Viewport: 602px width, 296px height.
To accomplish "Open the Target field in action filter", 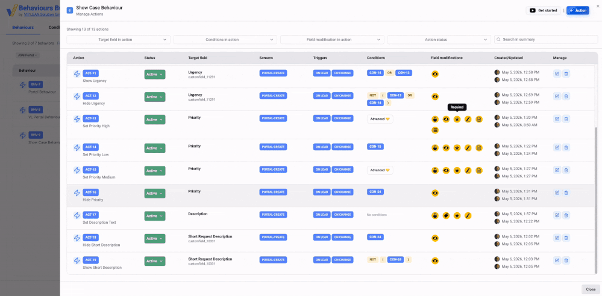I will pyautogui.click(x=118, y=40).
